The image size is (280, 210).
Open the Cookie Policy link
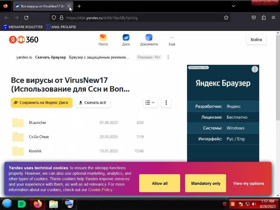101,190
